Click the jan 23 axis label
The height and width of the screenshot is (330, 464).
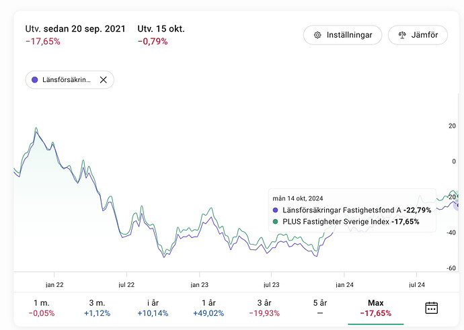click(199, 284)
